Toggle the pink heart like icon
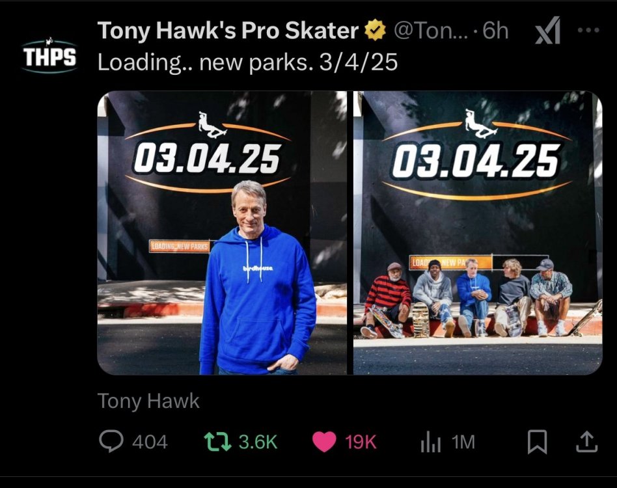The height and width of the screenshot is (488, 617). 323,442
